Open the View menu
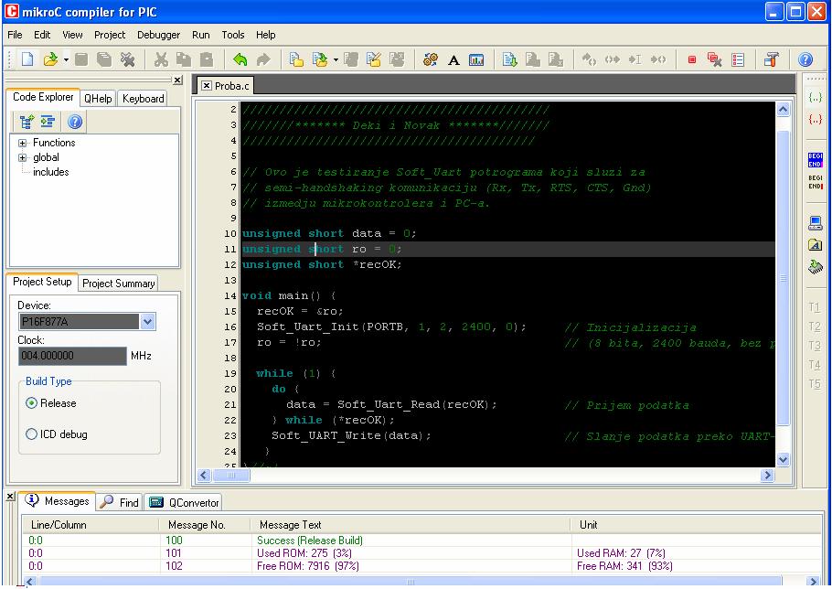This screenshot has width=832, height=589. [x=72, y=35]
